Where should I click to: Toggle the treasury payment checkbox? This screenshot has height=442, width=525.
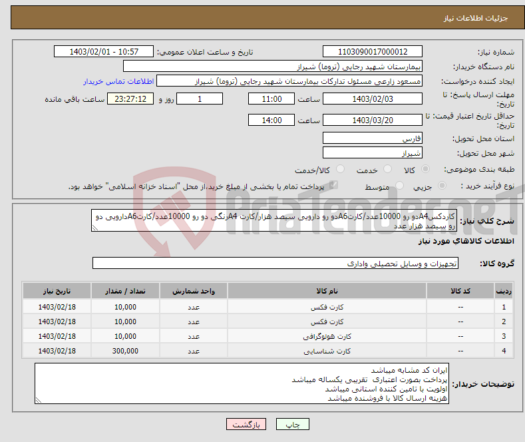tap(333, 185)
